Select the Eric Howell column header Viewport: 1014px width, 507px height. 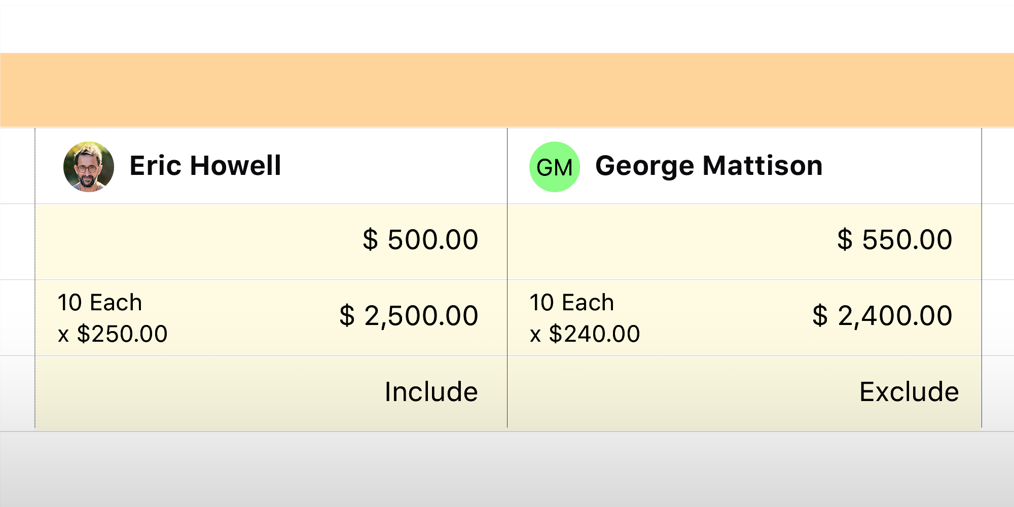pyautogui.click(x=270, y=166)
